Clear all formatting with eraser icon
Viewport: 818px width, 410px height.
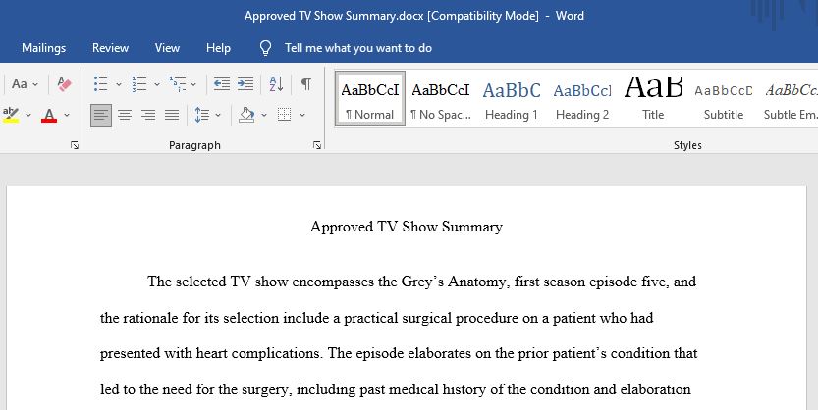(64, 84)
